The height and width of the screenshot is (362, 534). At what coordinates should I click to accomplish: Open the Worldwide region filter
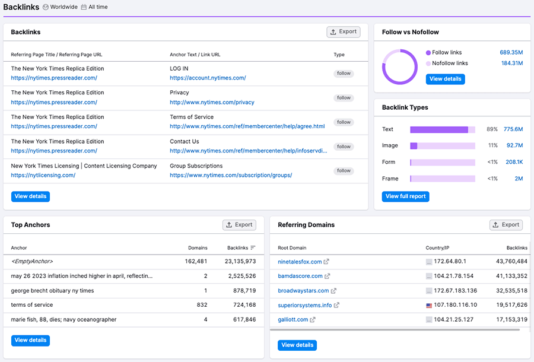pyautogui.click(x=61, y=7)
